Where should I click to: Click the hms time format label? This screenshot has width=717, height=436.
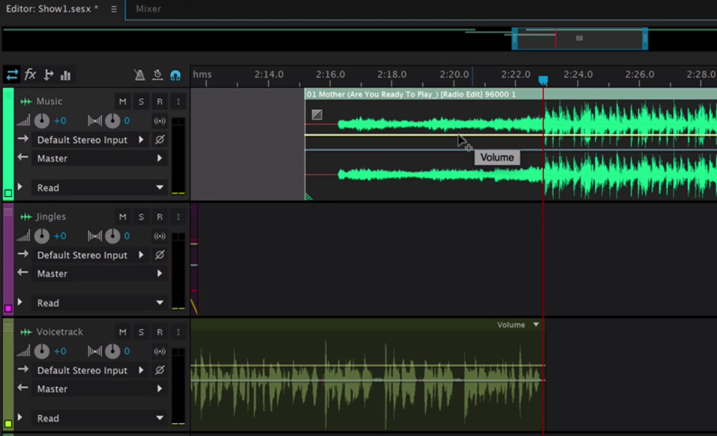202,75
